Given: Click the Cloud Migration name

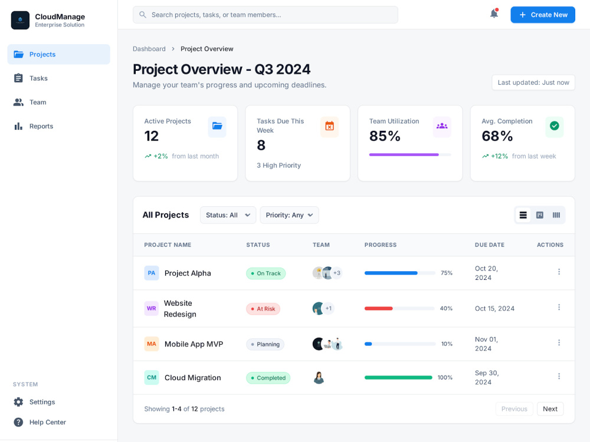Looking at the screenshot, I should 193,378.
